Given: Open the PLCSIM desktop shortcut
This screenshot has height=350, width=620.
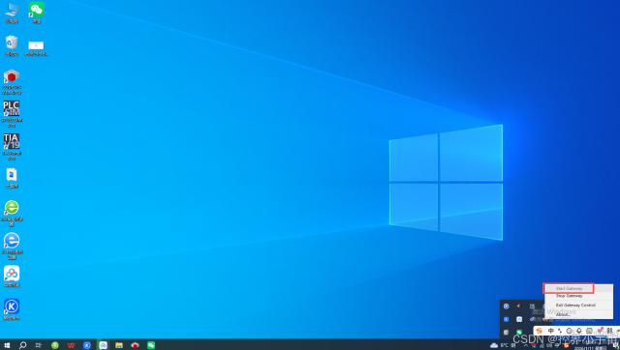Looking at the screenshot, I should (12, 114).
